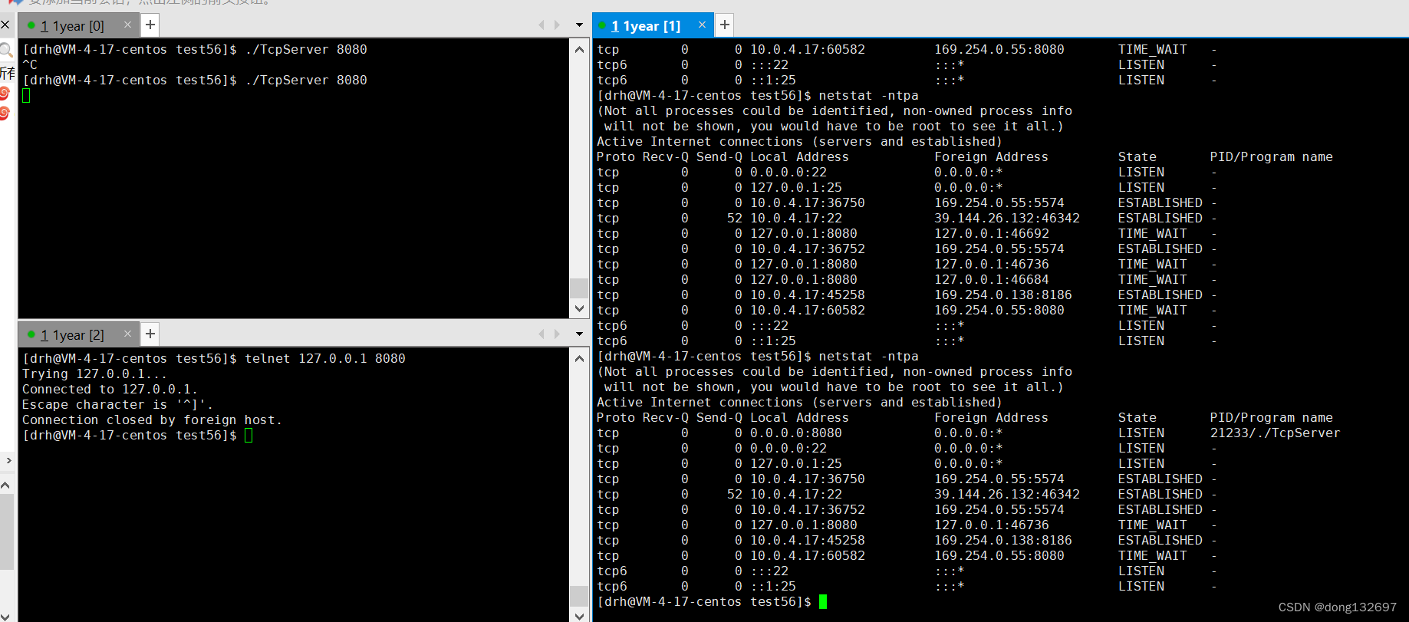Expand the collapsed left sidebar chevron
Viewport: 1409px width, 622px height.
(8, 460)
